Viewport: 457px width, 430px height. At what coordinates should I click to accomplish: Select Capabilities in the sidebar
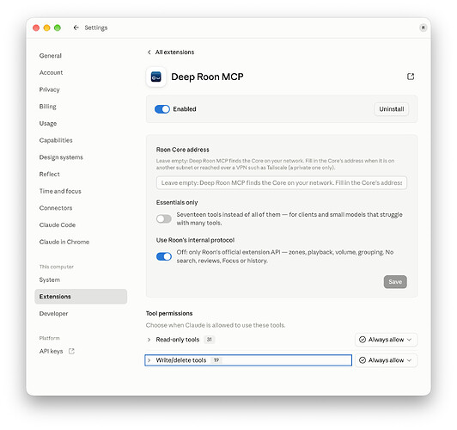(56, 140)
